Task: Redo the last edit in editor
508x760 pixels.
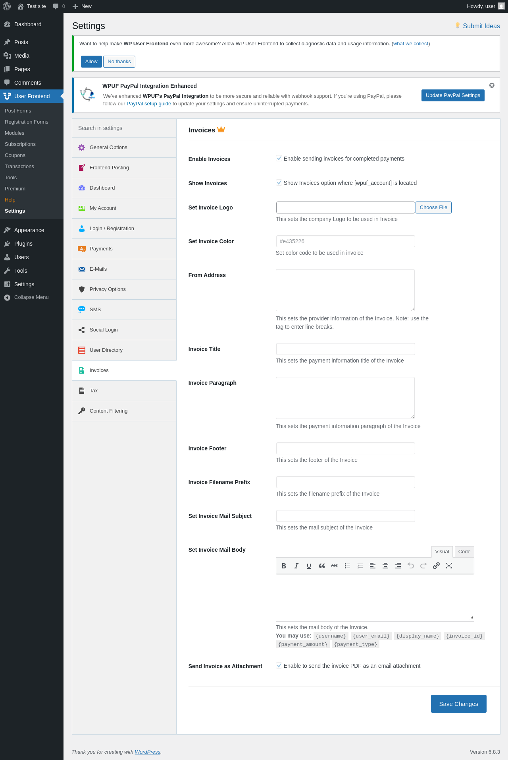Action: [x=423, y=566]
